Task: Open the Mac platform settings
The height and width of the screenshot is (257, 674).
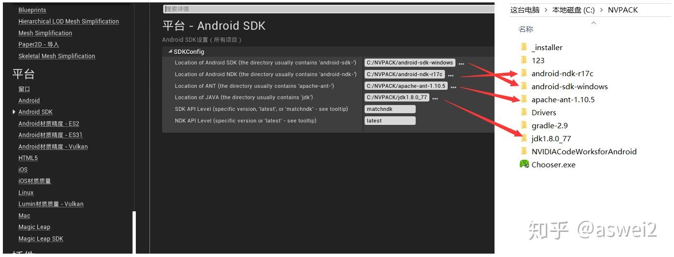Action: click(x=24, y=216)
